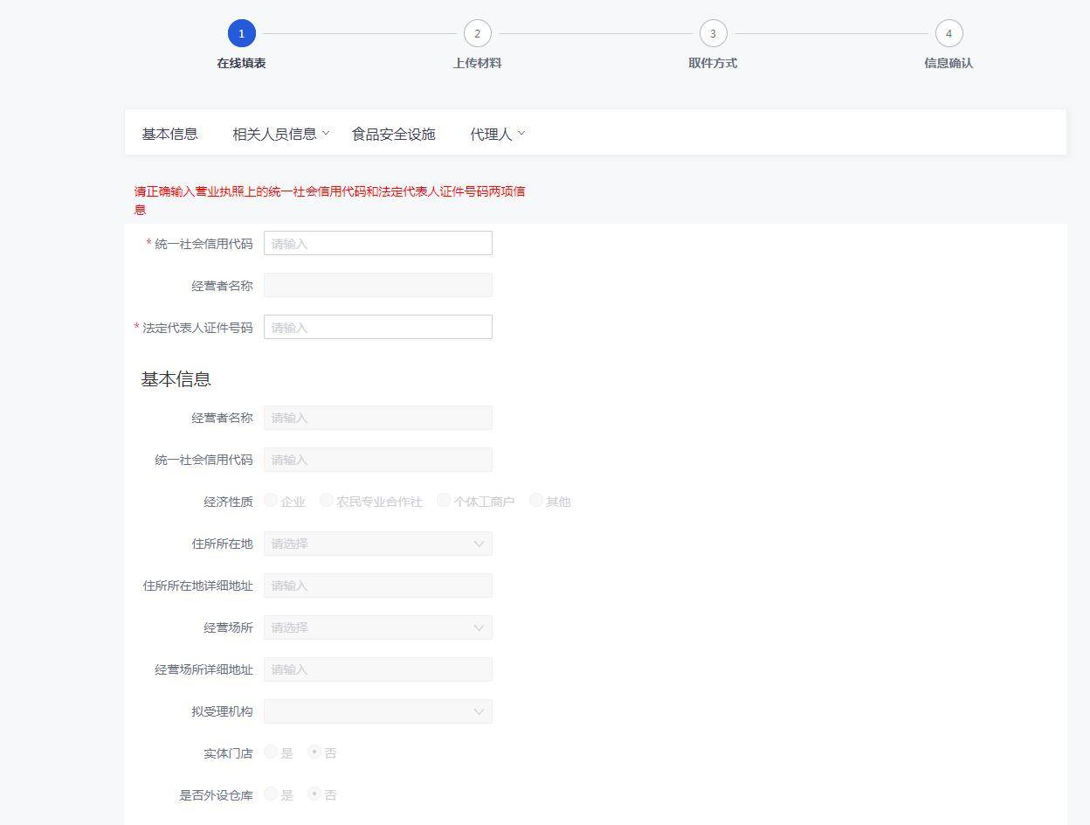Click step 2 circle for 上传材料

pos(477,34)
